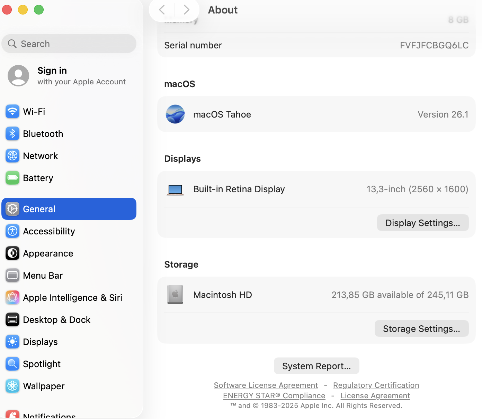This screenshot has width=482, height=419.
Task: Select the Appearance icon
Action: coord(12,253)
